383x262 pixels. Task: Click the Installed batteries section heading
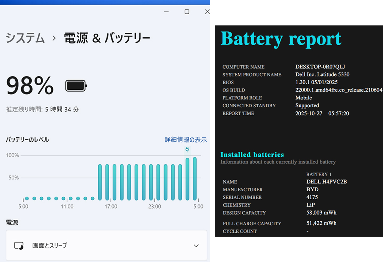(x=252, y=155)
